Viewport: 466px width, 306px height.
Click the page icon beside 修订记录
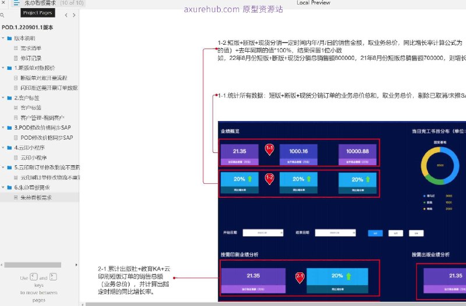click(16, 58)
